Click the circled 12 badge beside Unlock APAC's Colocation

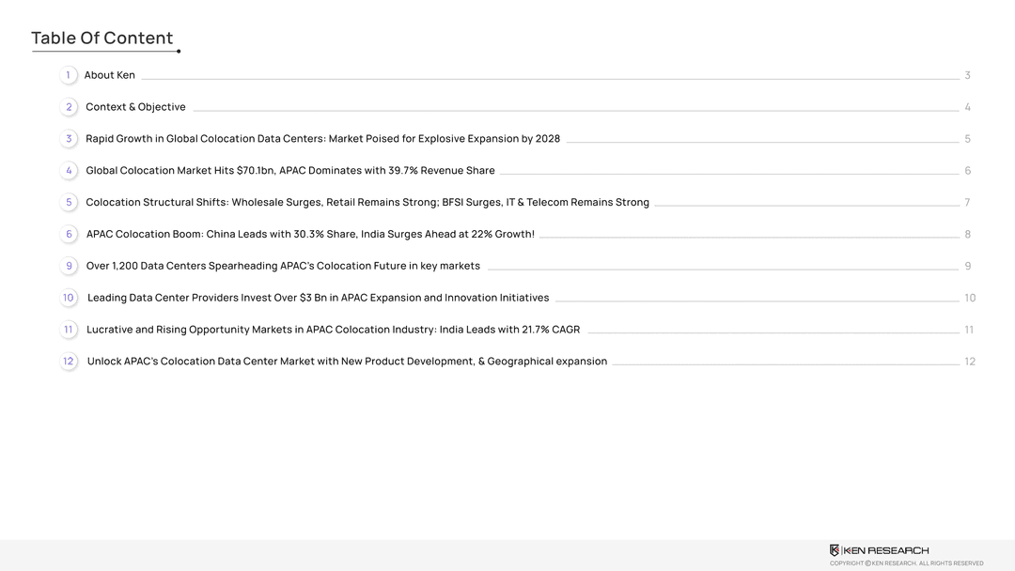point(69,362)
